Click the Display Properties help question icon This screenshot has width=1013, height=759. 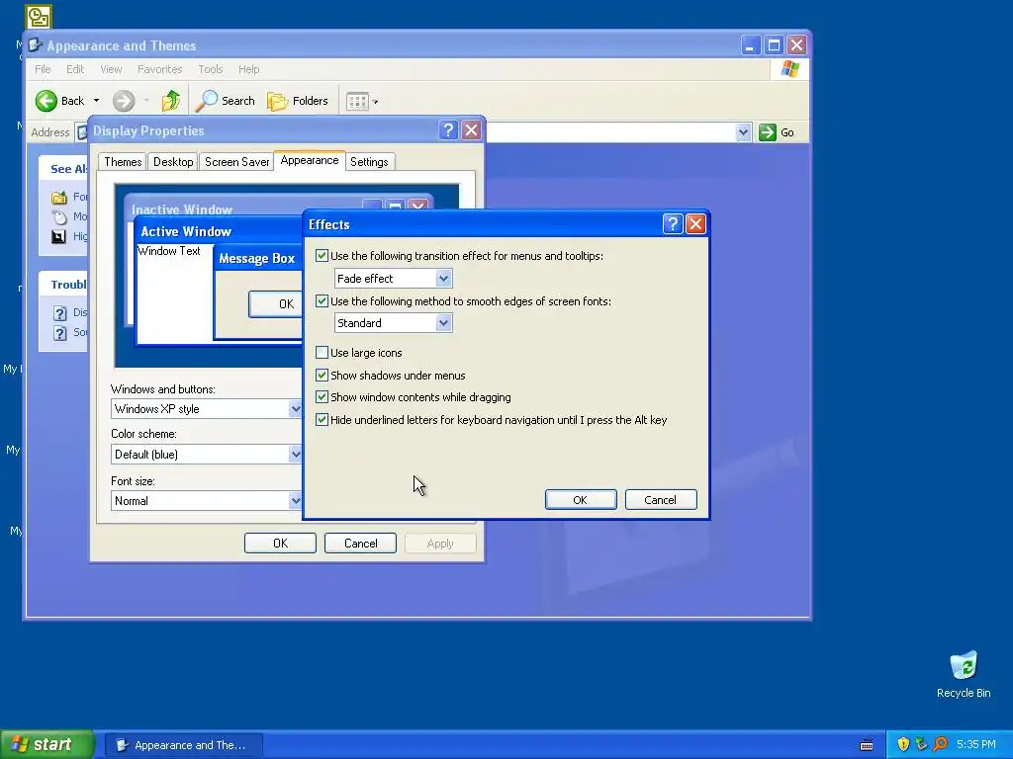pyautogui.click(x=448, y=130)
